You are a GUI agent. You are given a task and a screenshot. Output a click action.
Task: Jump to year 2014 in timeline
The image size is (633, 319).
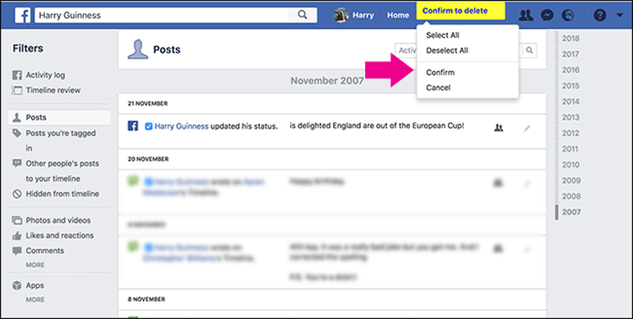tap(570, 101)
